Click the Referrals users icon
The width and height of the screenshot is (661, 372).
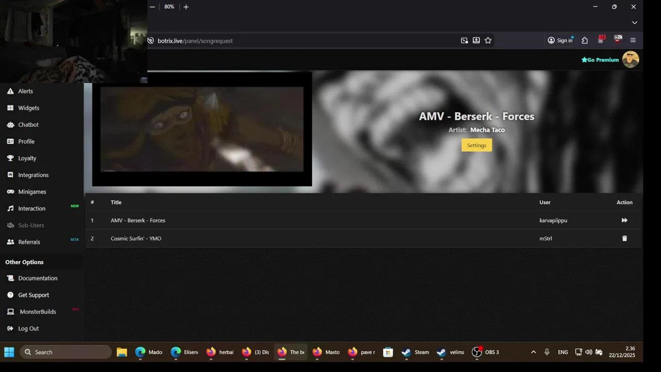10,242
